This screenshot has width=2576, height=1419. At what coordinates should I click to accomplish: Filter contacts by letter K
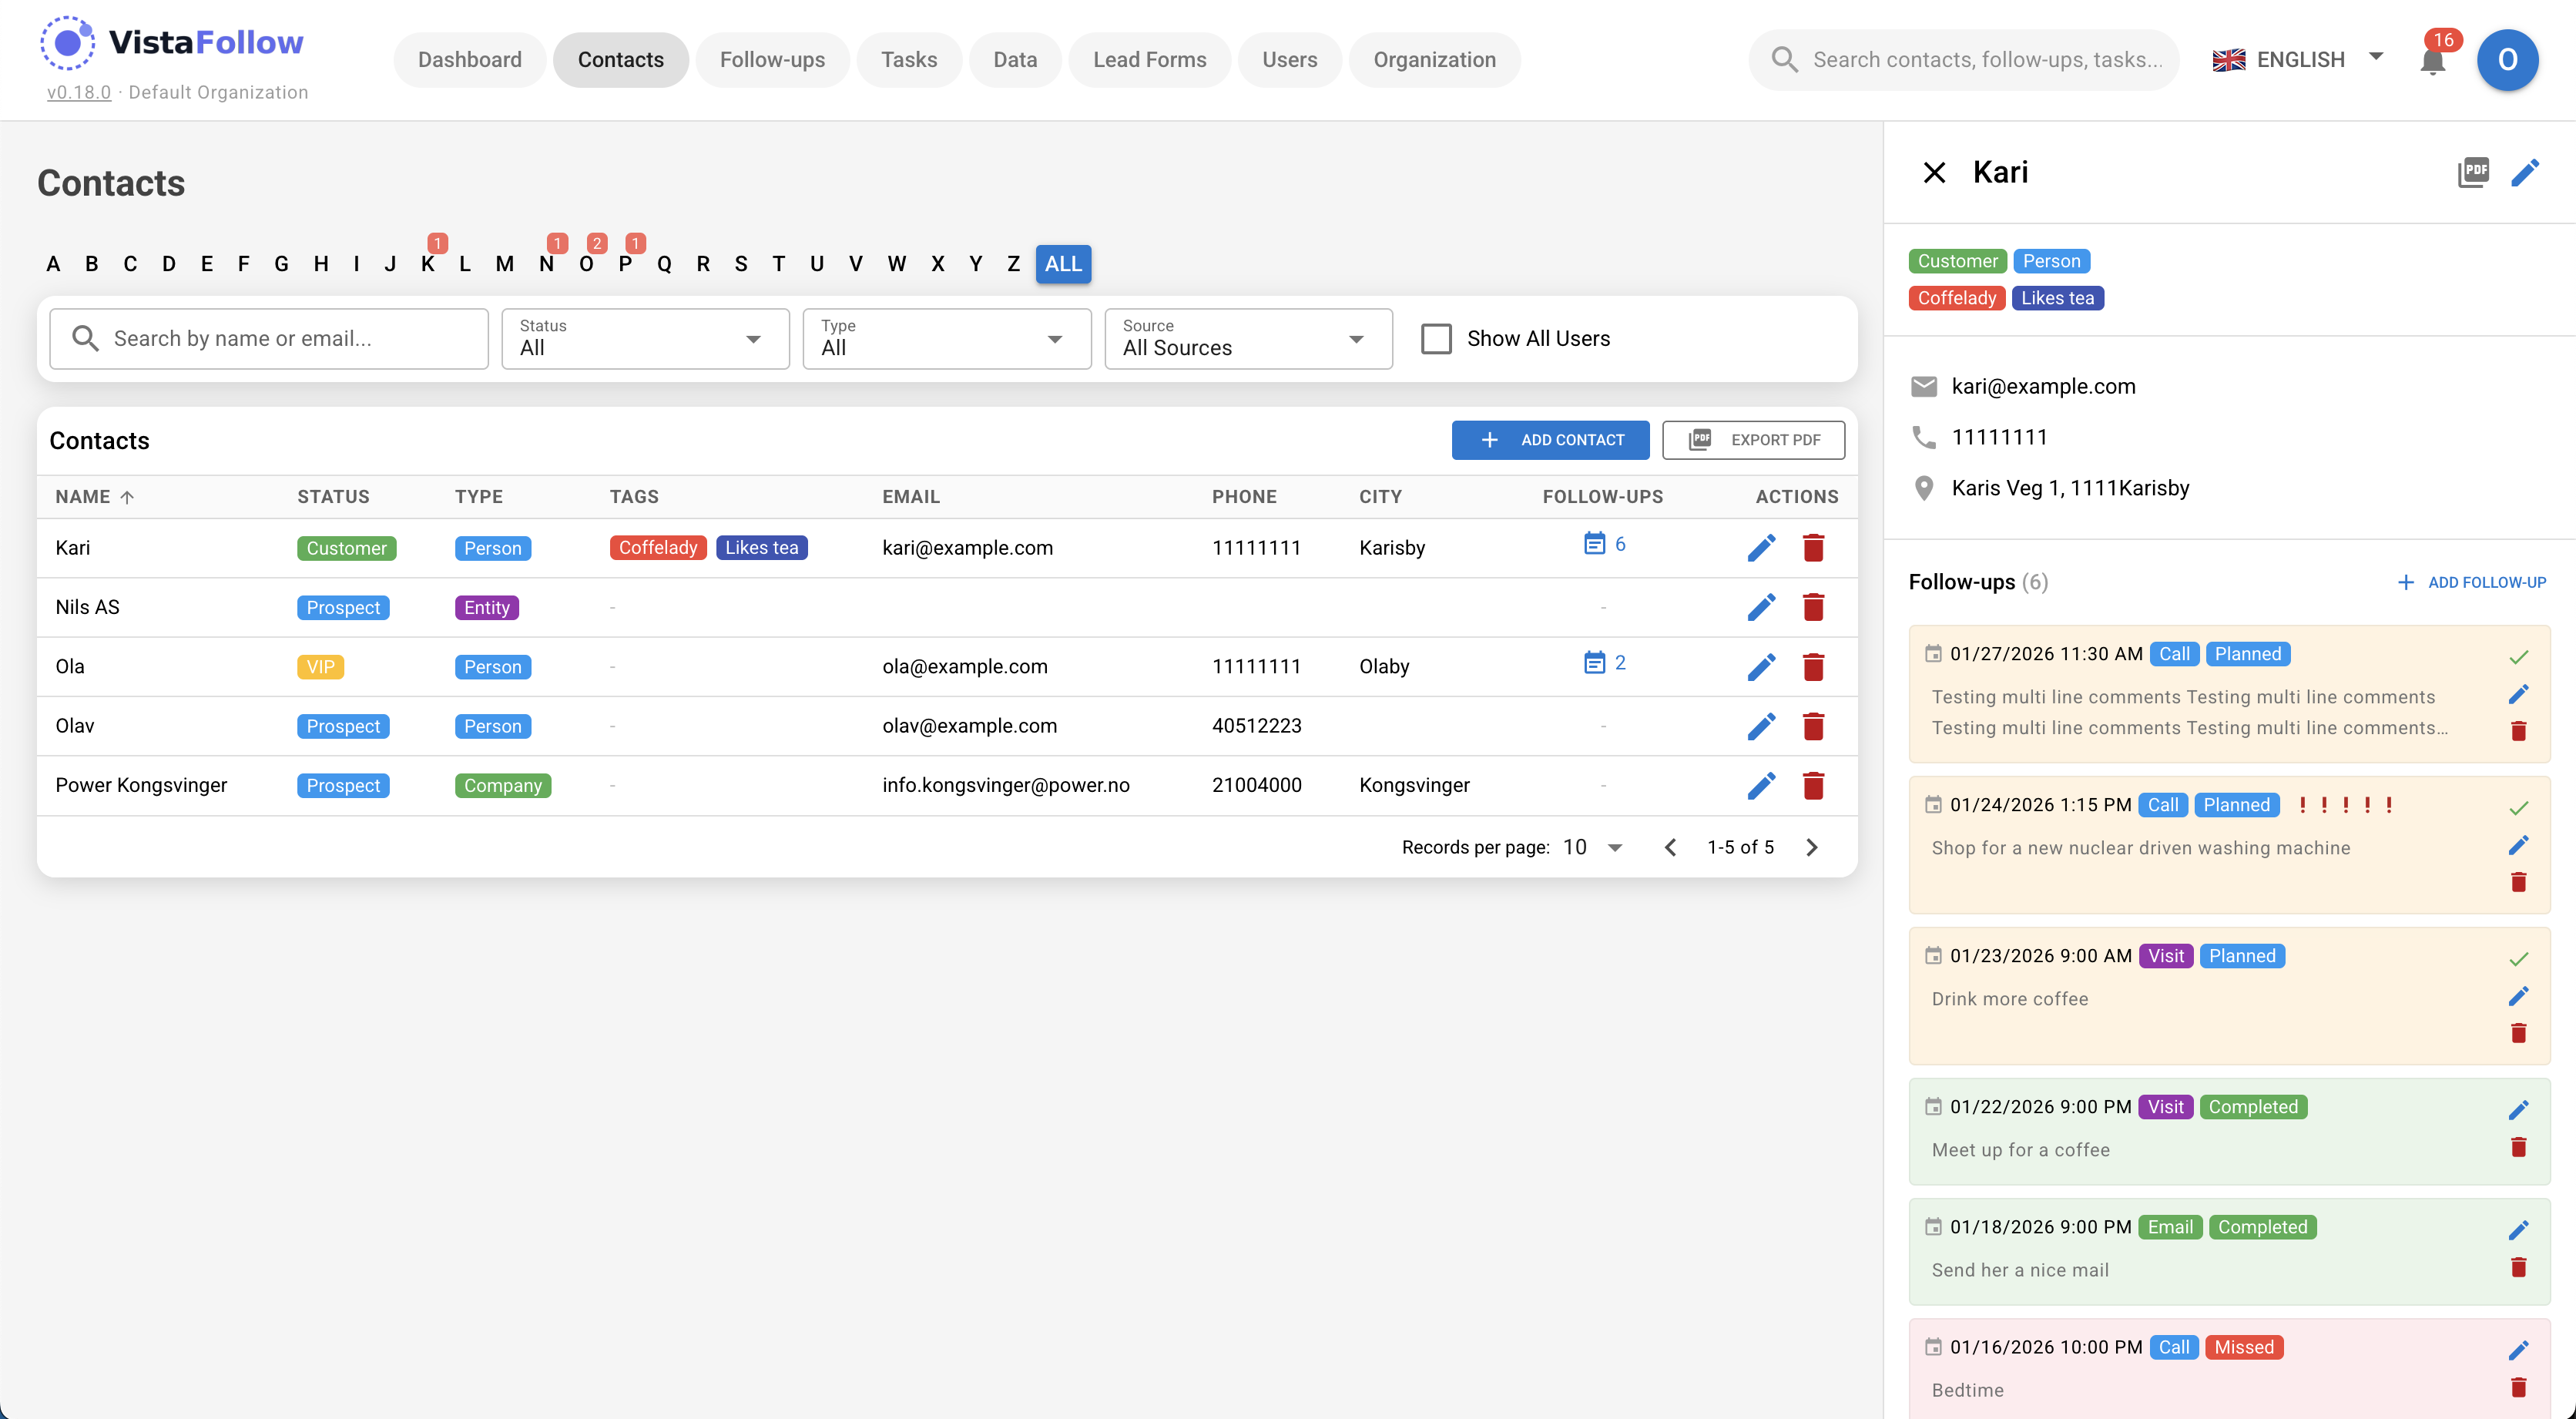[427, 264]
